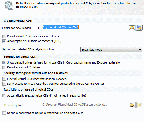Click the Security settings section header
The height and width of the screenshot is (122, 144).
click(x=36, y=73)
